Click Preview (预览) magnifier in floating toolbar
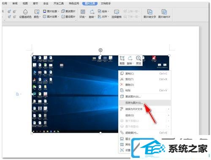This screenshot has height=160, width=211. pyautogui.click(x=138, y=60)
